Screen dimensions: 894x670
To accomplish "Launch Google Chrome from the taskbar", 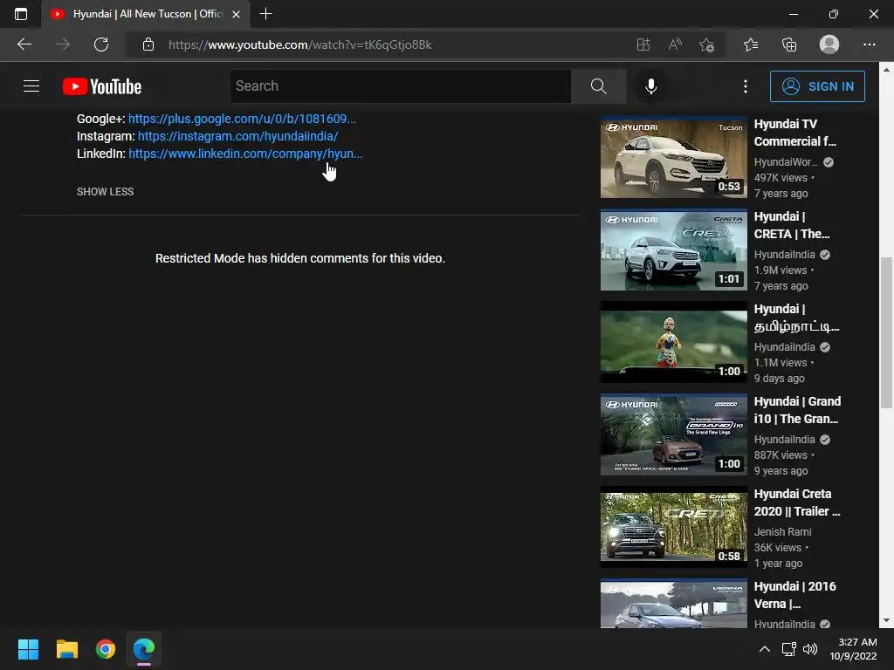I will click(106, 649).
